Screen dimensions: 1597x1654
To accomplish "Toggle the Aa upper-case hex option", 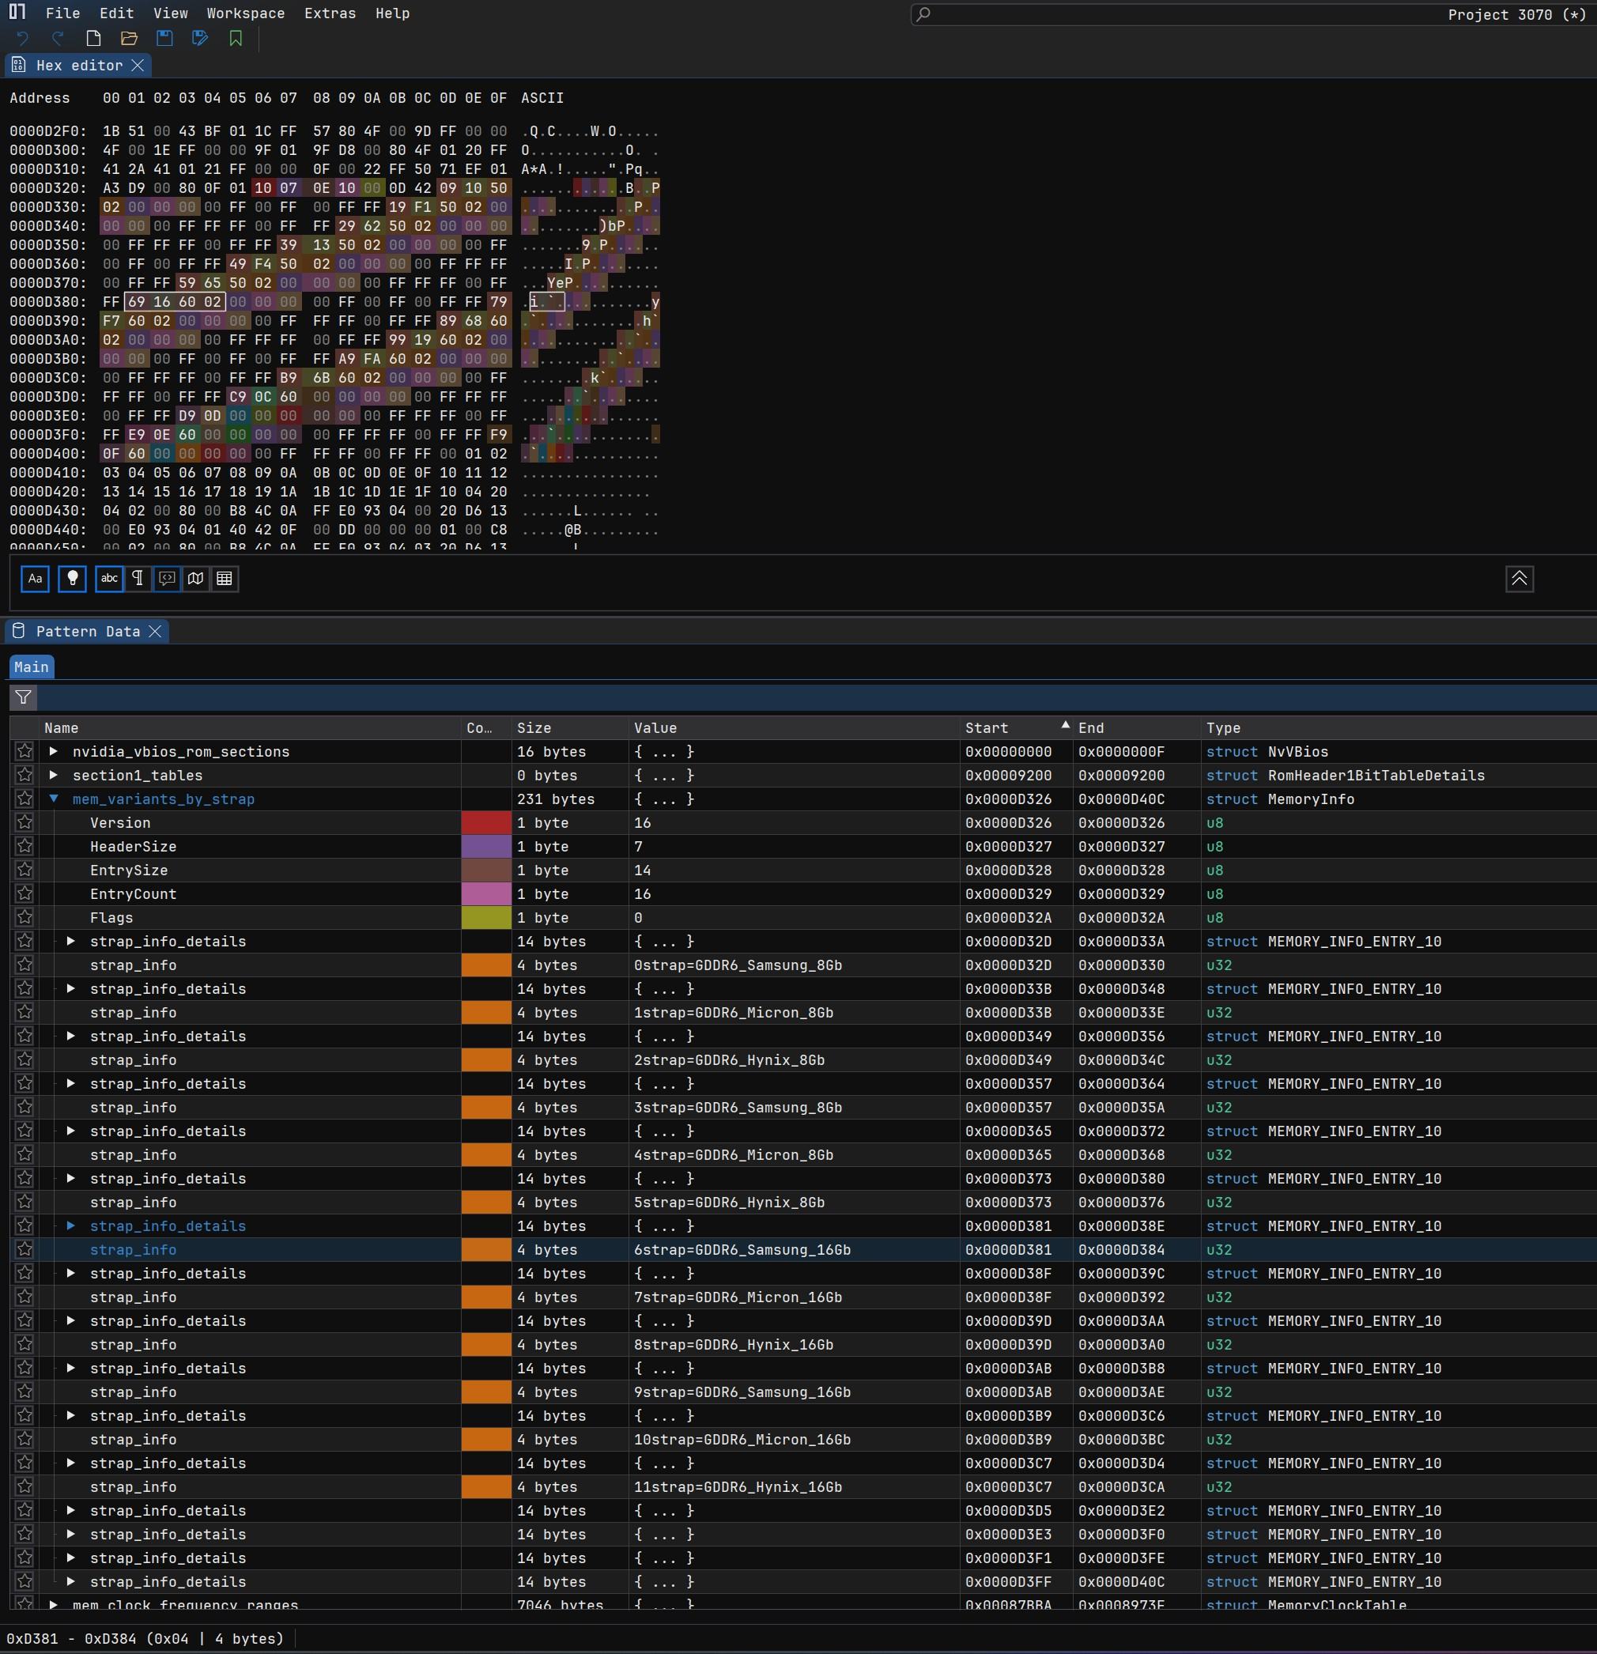I will click(35, 579).
